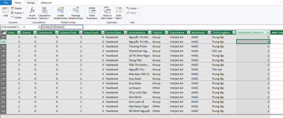The width and height of the screenshot is (283, 118).
Task: Select the Design ribbon tab
Action: [31, 3]
